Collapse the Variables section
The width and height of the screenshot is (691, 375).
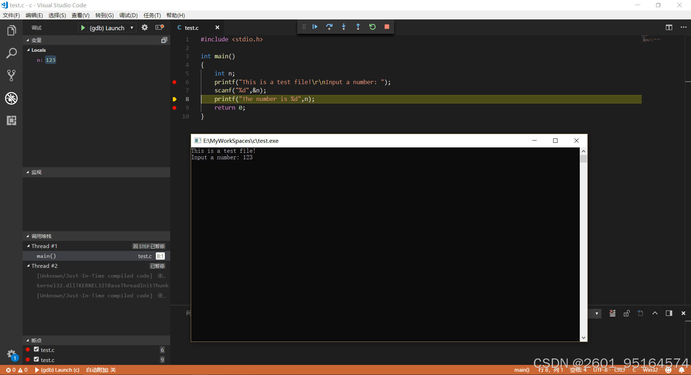click(96, 40)
